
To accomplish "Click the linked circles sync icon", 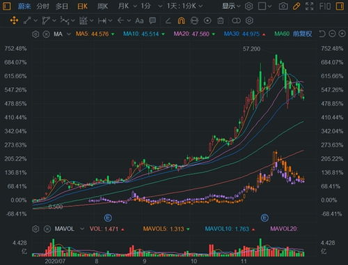I will point(236,21).
